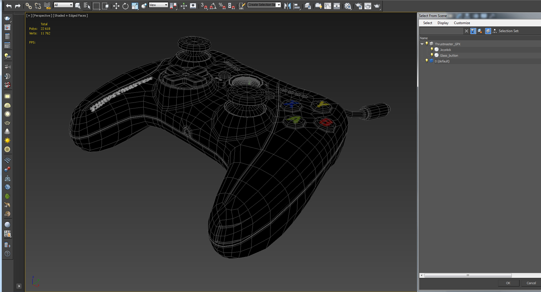Open the selection filter All dropdown
The image size is (541, 292).
[x=63, y=5]
